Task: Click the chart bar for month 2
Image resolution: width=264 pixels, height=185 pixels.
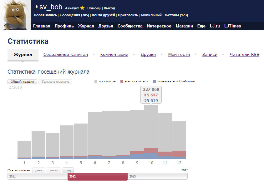Action: (x=38, y=145)
